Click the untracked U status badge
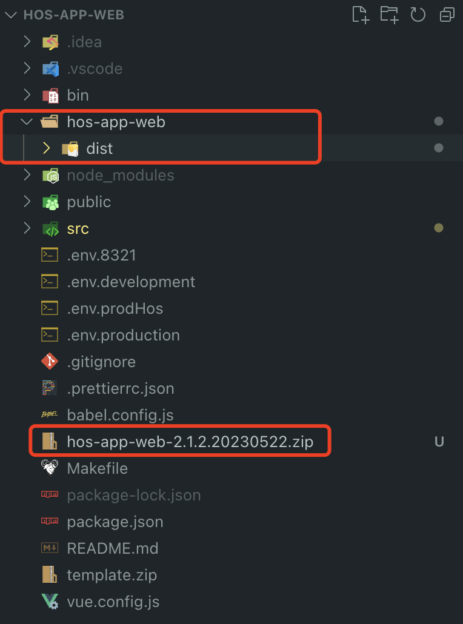Screen dimensions: 463x624 coord(439,442)
